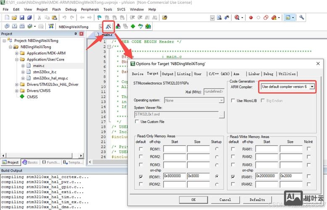This screenshot has width=327, height=210.
Task: Click the OK button in options dialog
Action: point(193,199)
